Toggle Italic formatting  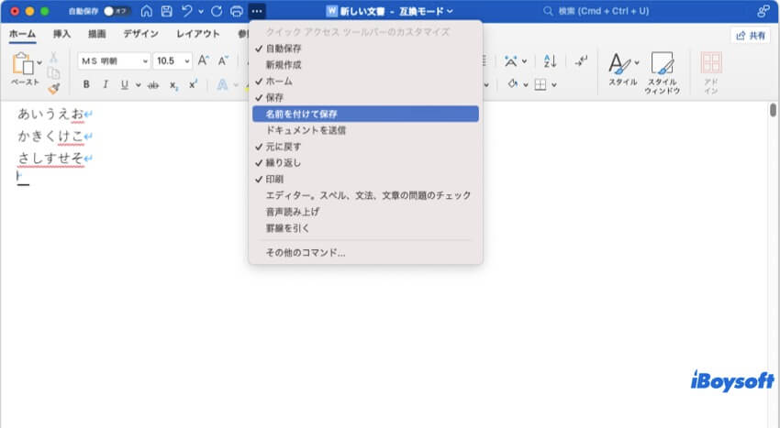[106, 84]
